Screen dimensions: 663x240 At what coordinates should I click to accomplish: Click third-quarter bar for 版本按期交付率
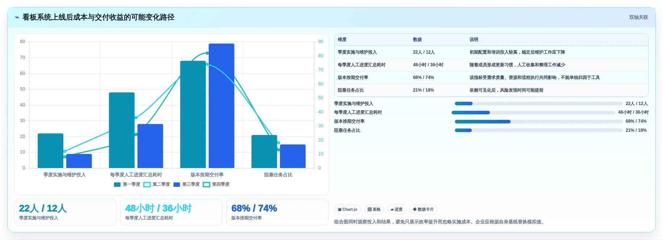pos(222,106)
